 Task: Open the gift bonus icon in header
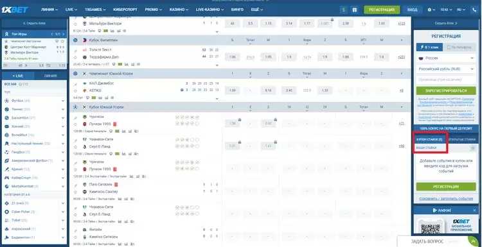pyautogui.click(x=354, y=10)
